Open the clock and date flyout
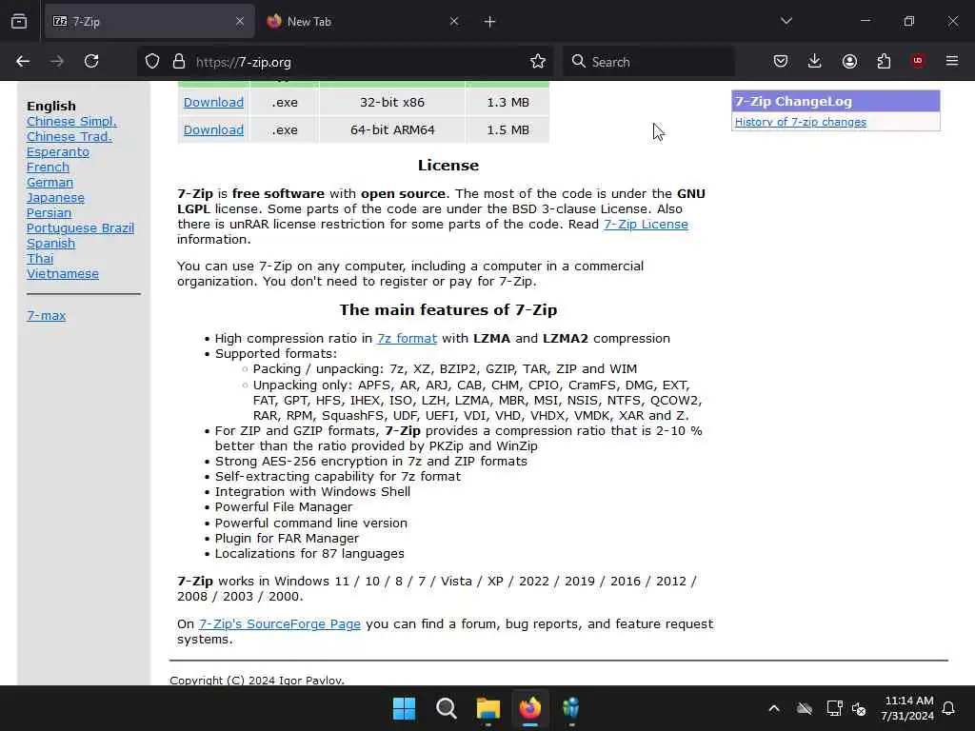Image resolution: width=975 pixels, height=731 pixels. tap(907, 708)
